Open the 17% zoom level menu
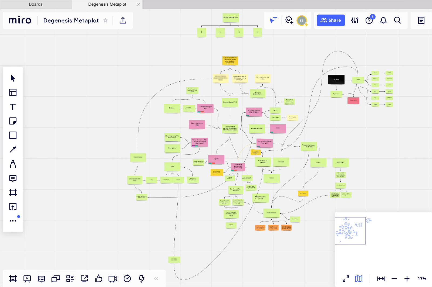 pos(422,279)
